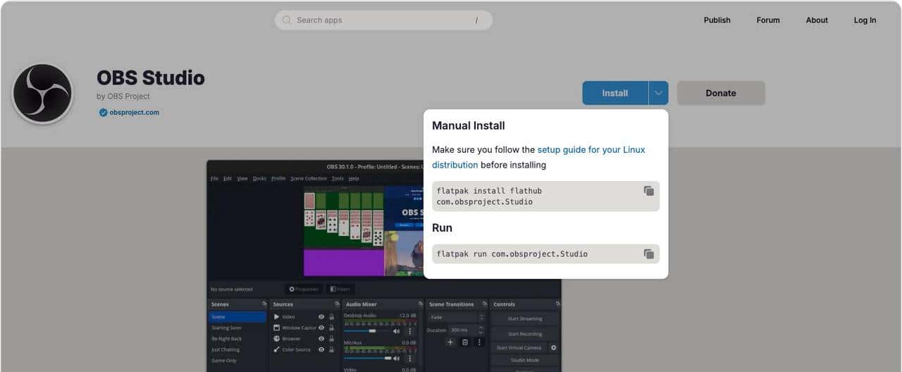Toggle the eye icon for Browser source
Screen dimensions: 902x372
[321, 338]
